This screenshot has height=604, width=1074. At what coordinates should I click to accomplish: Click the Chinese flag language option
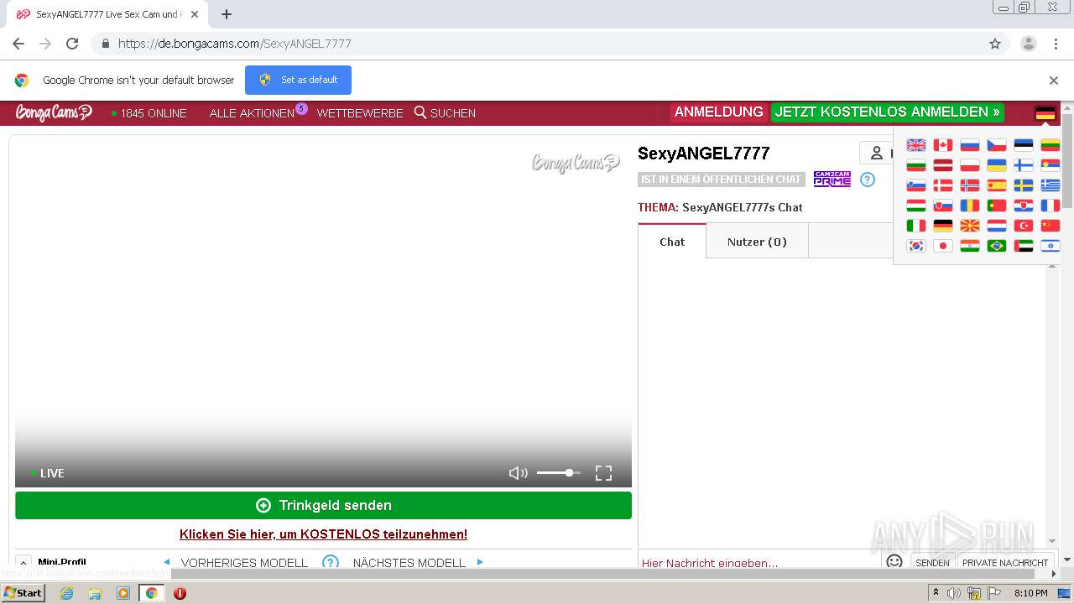point(1051,226)
